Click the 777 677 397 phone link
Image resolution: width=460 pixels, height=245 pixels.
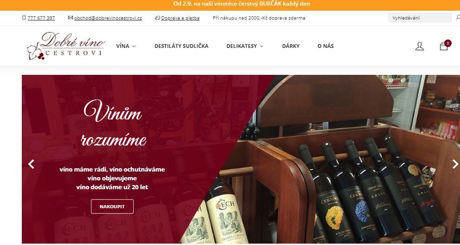click(41, 18)
